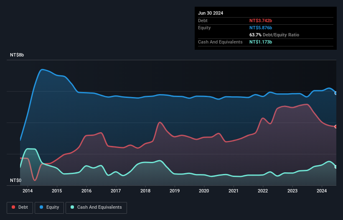This screenshot has width=343, height=220.
Task: Click the 63.7% Debt/Equity Ratio text
Action: tap(274, 35)
